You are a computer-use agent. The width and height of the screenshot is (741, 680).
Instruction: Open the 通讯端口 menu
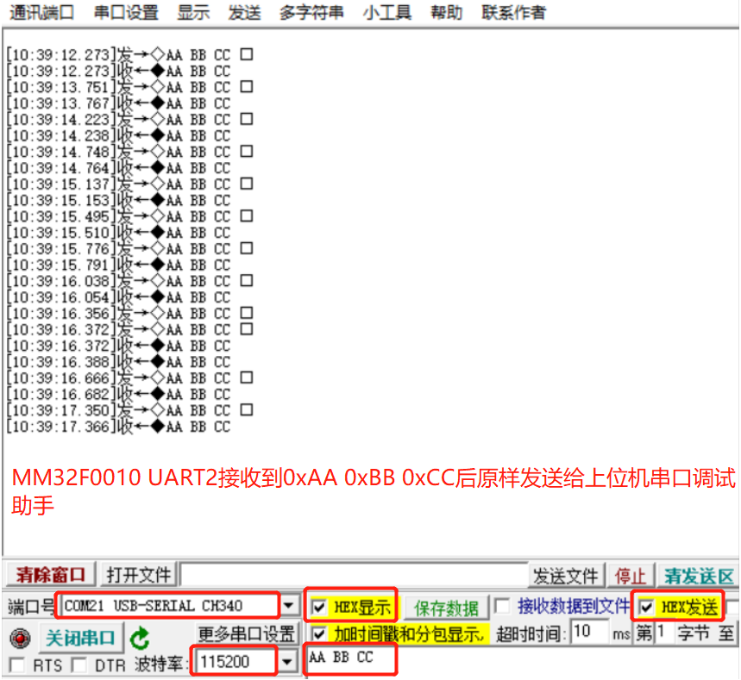click(x=42, y=12)
